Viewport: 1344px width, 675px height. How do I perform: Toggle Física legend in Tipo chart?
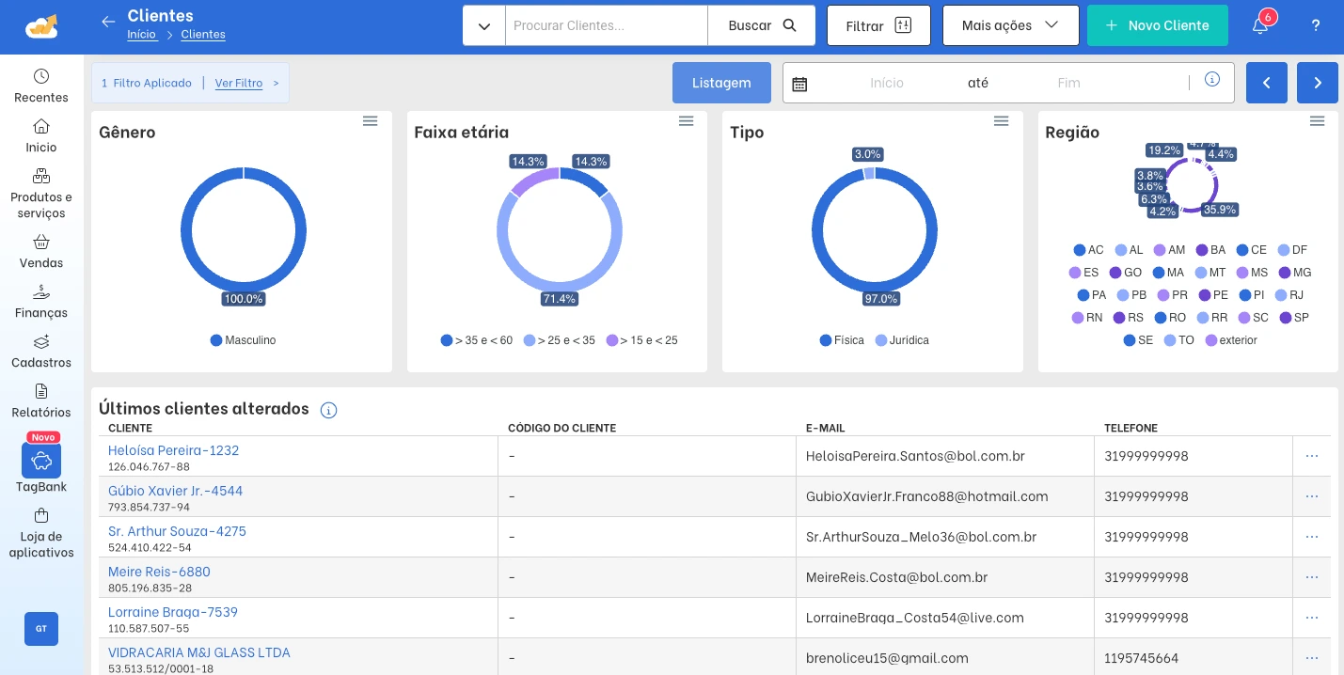click(x=842, y=340)
